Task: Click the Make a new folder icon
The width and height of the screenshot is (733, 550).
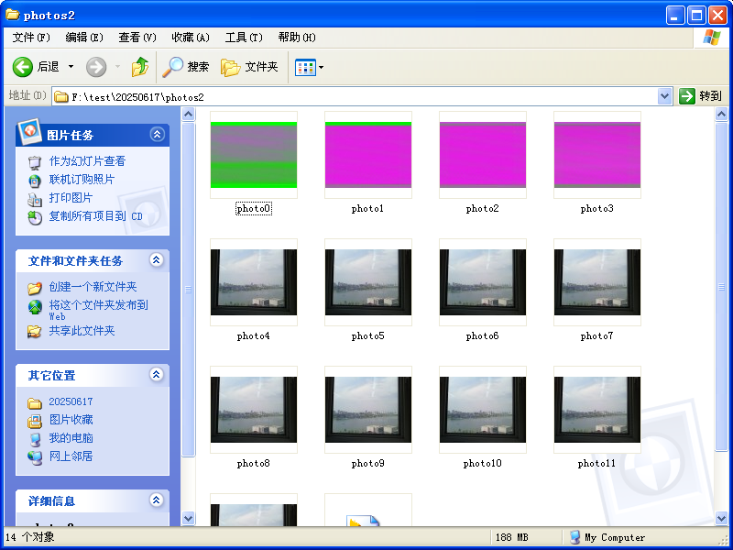Action: tap(35, 288)
